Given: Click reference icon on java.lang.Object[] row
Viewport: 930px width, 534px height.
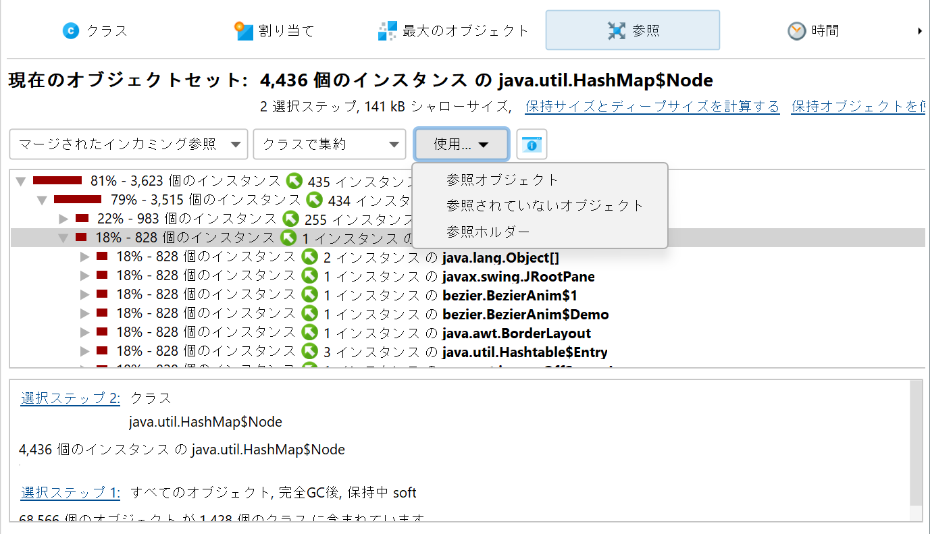Looking at the screenshot, I should (x=309, y=257).
